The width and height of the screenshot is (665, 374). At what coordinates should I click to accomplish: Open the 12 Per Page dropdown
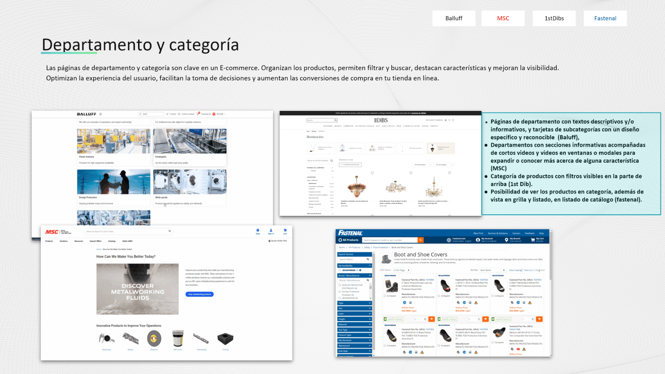(x=402, y=270)
